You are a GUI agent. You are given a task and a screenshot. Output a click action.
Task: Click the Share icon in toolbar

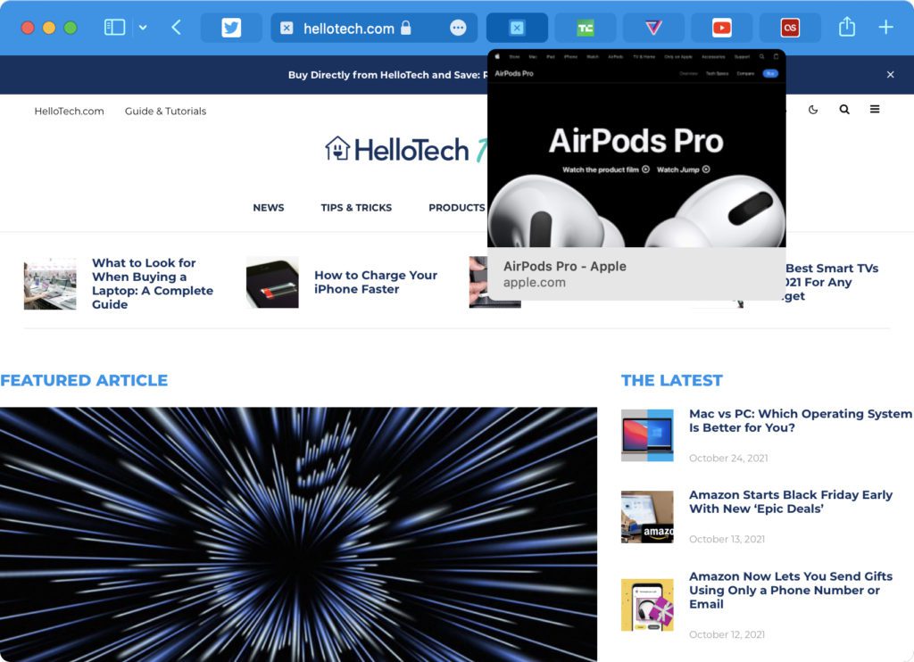(x=846, y=27)
